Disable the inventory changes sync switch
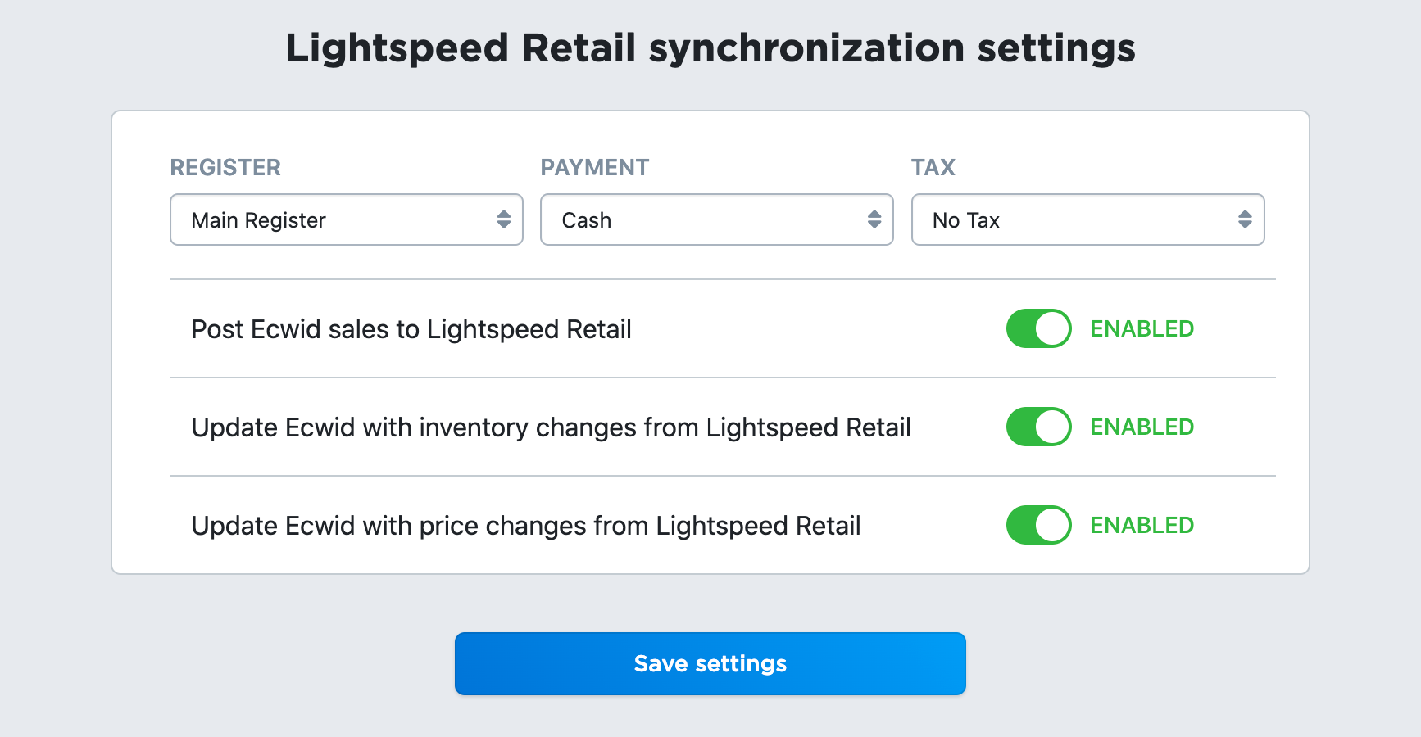The image size is (1421, 737). [1038, 427]
